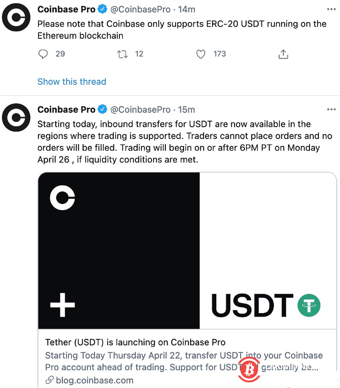
Task: Click the verified badge next to Coinbase Pro
Action: tap(103, 9)
